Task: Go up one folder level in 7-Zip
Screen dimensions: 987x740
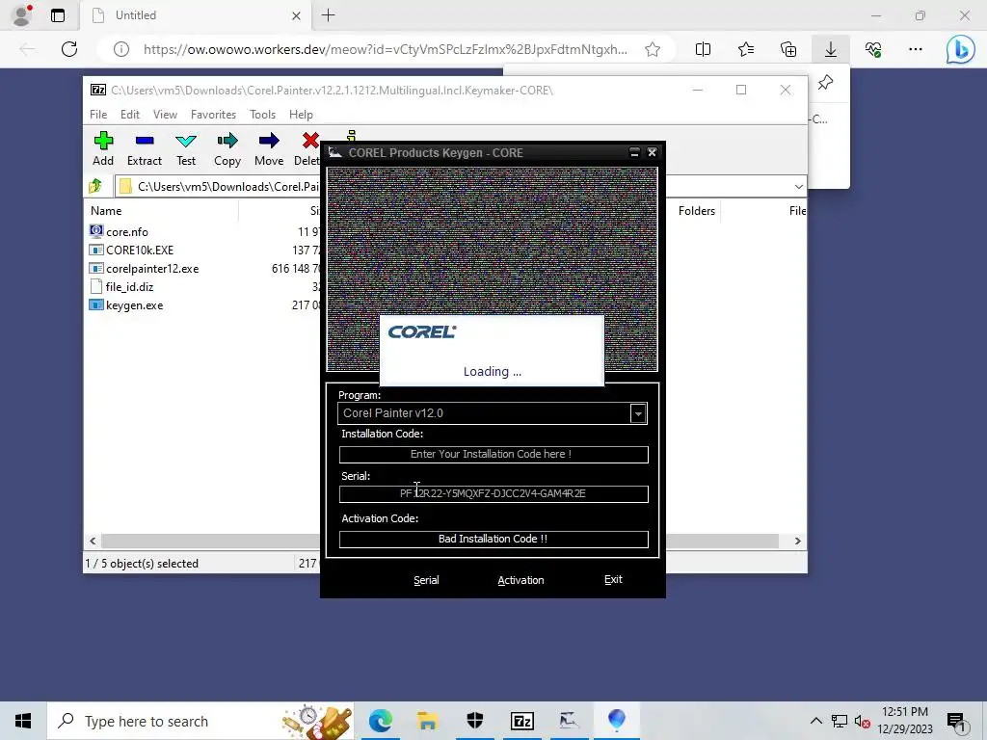Action: (95, 186)
